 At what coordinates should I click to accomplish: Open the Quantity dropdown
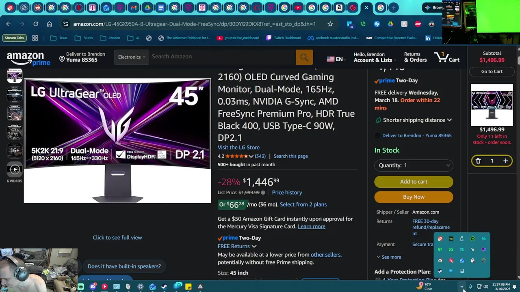[414, 165]
